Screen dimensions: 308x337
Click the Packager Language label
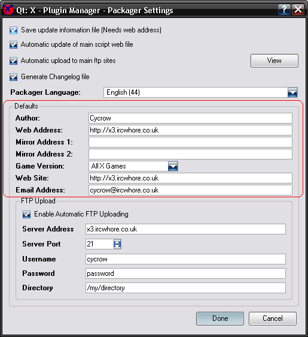coord(45,92)
